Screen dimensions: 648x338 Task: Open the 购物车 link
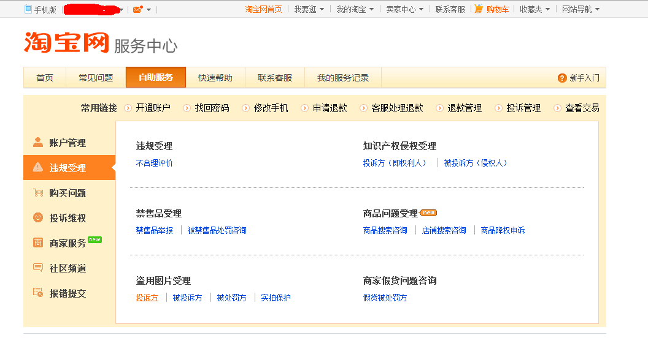(498, 9)
